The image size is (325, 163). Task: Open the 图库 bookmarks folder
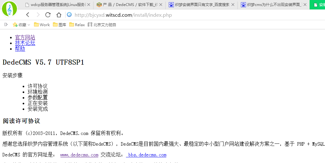[60, 25]
